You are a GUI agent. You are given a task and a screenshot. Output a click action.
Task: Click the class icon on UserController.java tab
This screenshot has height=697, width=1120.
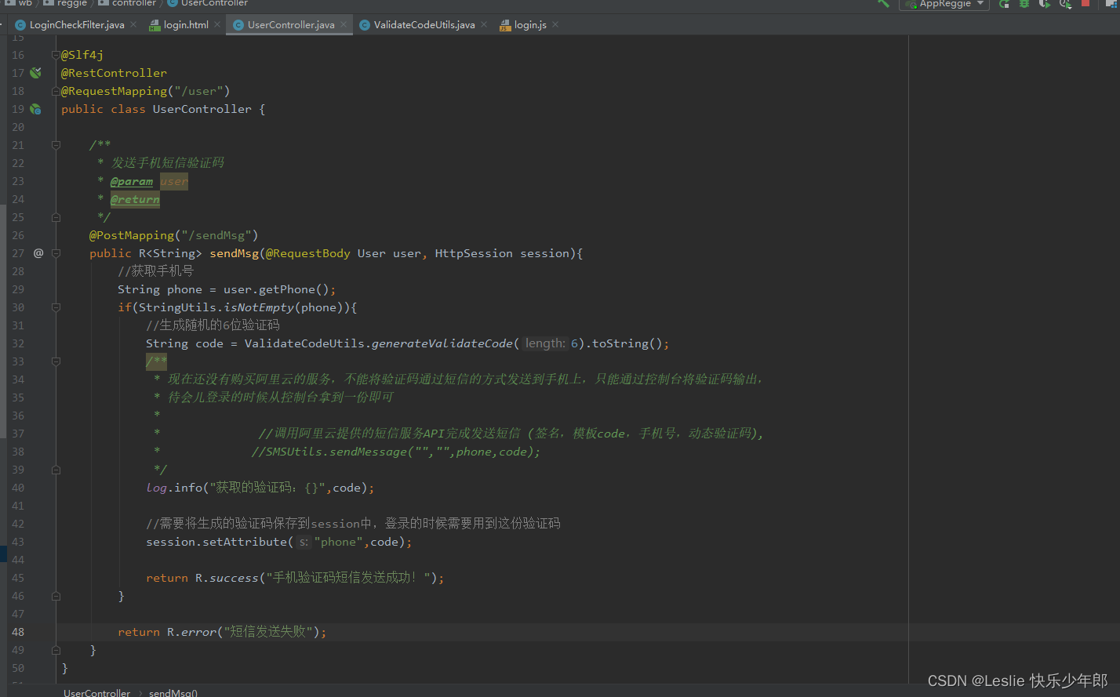[x=238, y=25]
